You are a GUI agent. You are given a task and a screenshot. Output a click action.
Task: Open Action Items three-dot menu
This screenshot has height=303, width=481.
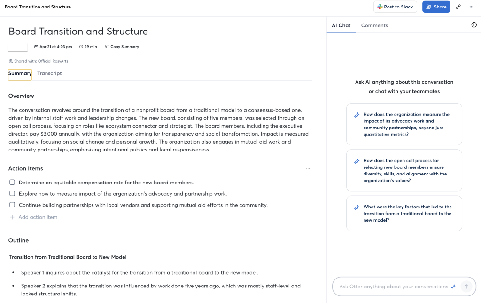click(308, 168)
